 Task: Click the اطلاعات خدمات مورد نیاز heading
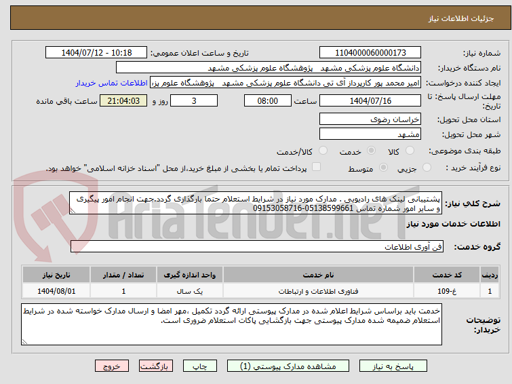(453, 224)
